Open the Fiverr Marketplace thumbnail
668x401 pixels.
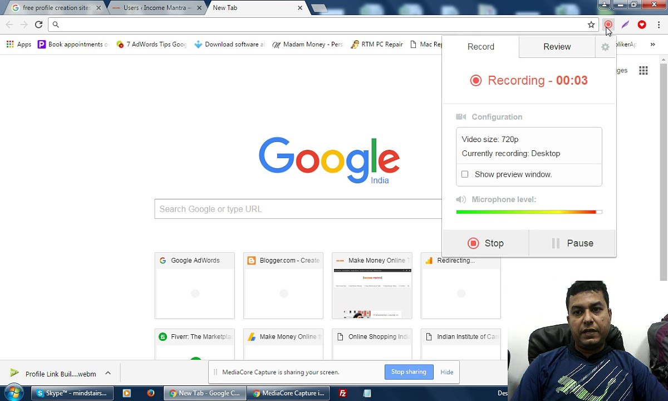click(195, 344)
